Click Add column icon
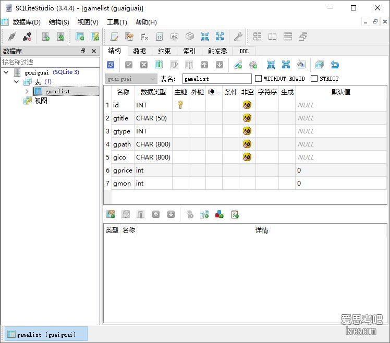Screen dimensions: 390x343 159,65
